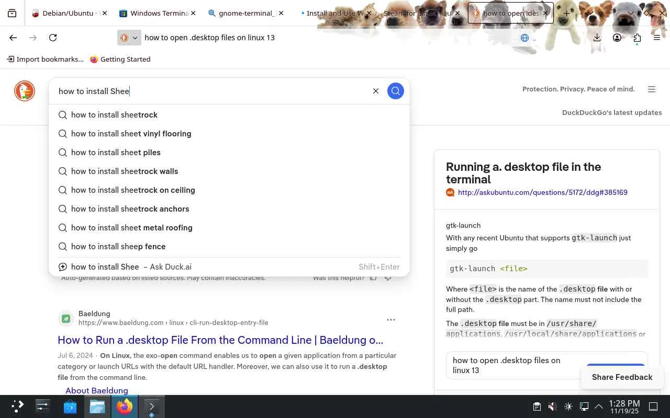Click the Baeldung site favicon
670x418 pixels.
(x=66, y=318)
